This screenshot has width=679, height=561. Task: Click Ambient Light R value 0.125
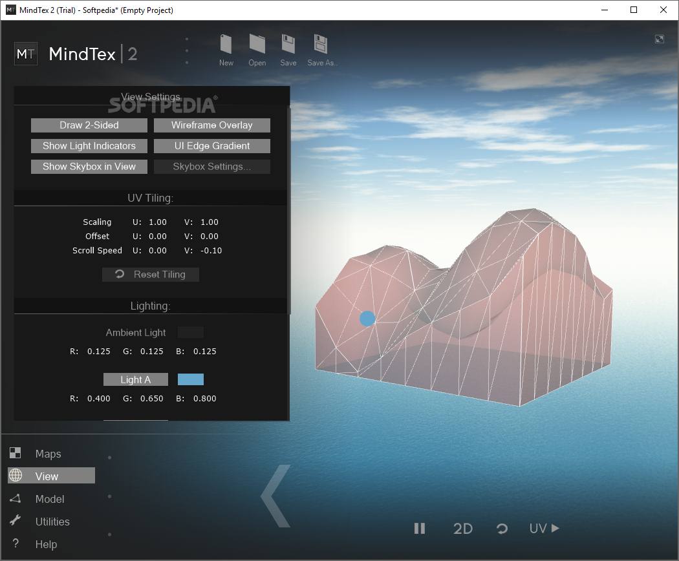[99, 352]
